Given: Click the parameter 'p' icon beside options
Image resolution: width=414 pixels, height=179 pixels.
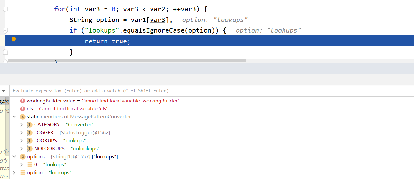Looking at the screenshot, I should click(x=22, y=157).
